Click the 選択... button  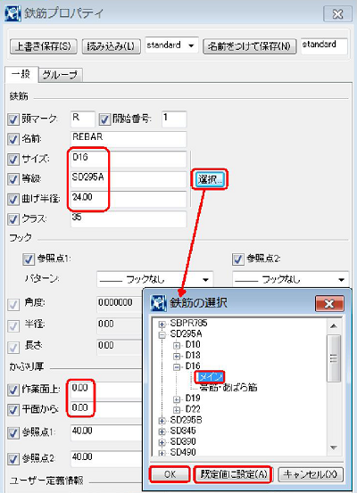(x=210, y=179)
